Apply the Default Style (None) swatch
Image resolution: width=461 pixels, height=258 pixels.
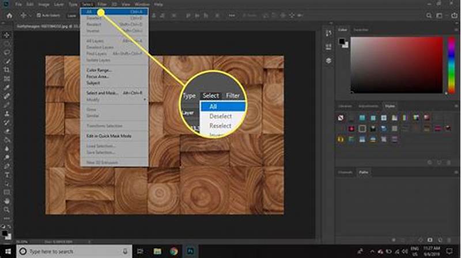(341, 118)
